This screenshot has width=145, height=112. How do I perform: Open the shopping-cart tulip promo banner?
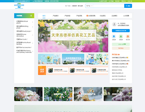(49, 59)
